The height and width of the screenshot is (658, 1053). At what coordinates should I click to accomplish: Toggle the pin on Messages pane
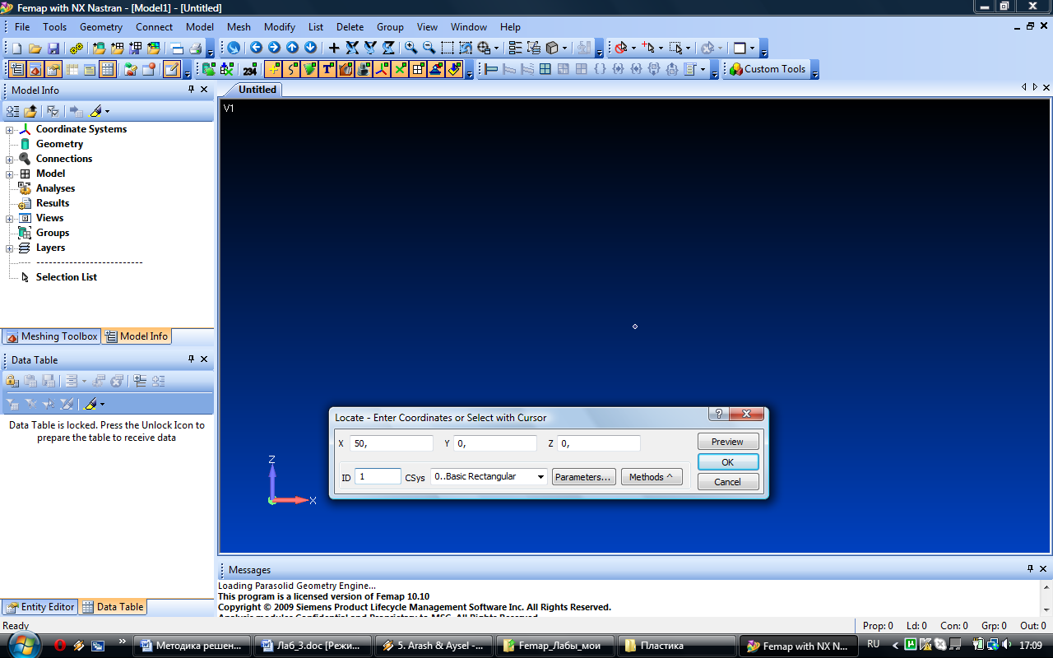coord(1030,568)
